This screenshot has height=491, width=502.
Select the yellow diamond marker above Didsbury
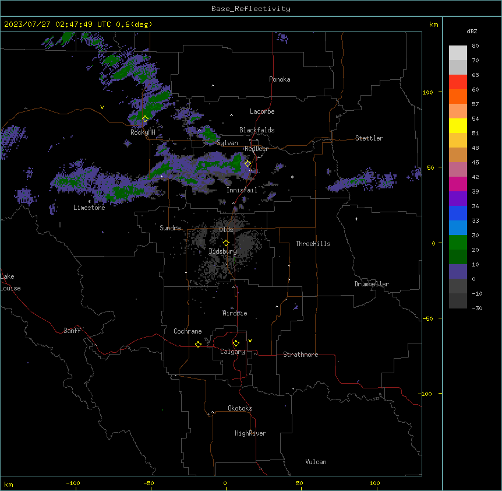(x=226, y=243)
